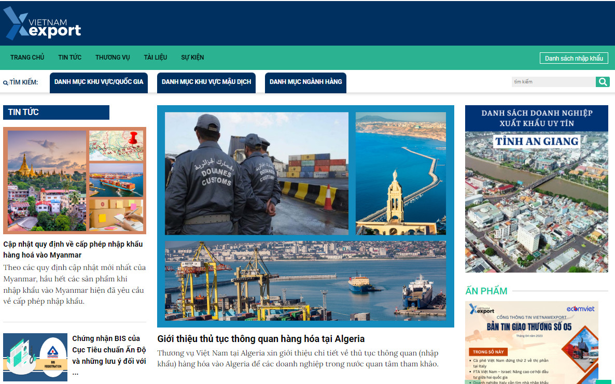Viewport: 615px width, 384px height.
Task: Open the Sự Kiện menu item
Action: (192, 58)
